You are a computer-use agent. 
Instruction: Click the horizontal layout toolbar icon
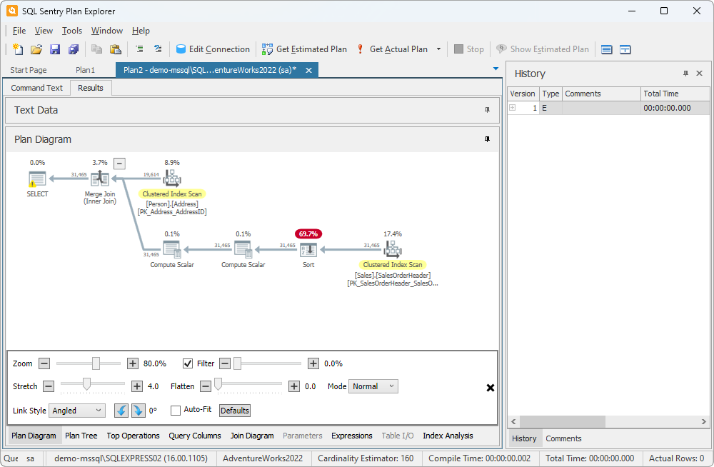[x=606, y=49]
